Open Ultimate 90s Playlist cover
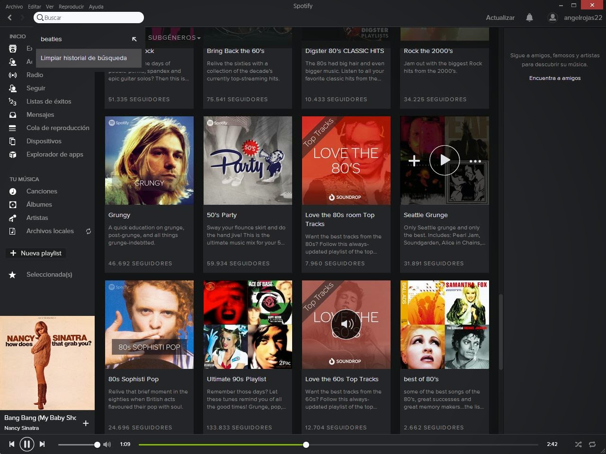Screen dimensions: 606x454 248,324
